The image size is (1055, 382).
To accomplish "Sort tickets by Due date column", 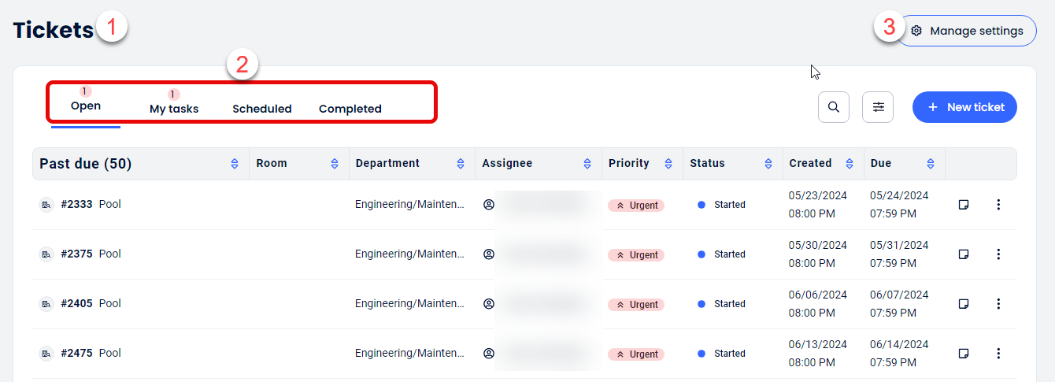I will click(x=931, y=164).
